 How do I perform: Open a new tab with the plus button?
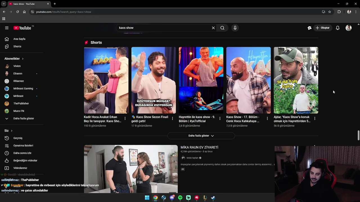pyautogui.click(x=55, y=4)
